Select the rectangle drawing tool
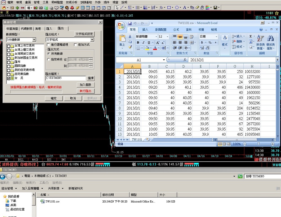 point(169,8)
